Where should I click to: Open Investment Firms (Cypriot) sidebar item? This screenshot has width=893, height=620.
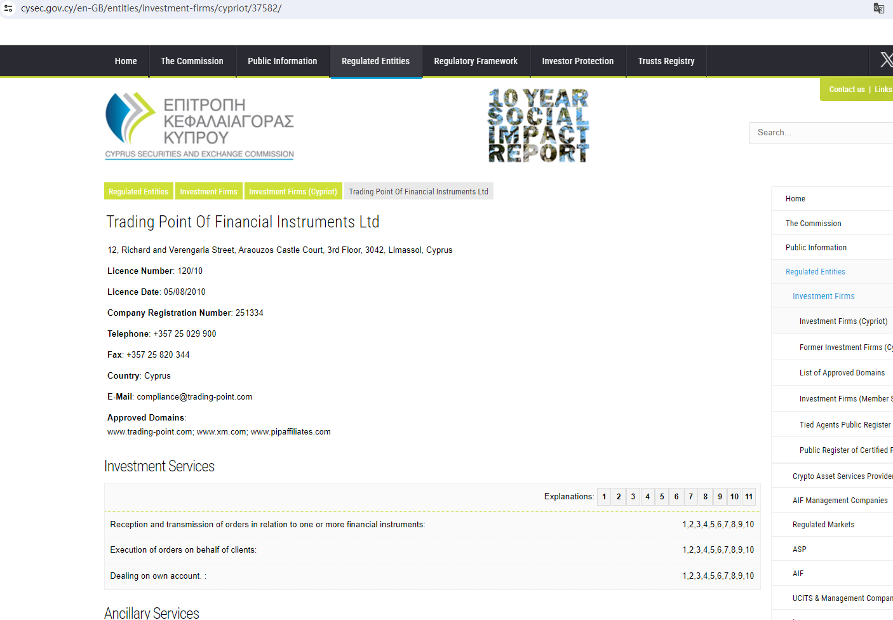[x=832, y=321]
